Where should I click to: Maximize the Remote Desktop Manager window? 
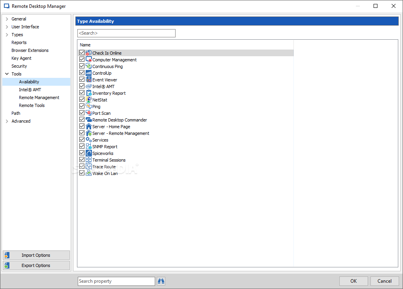coord(376,6)
